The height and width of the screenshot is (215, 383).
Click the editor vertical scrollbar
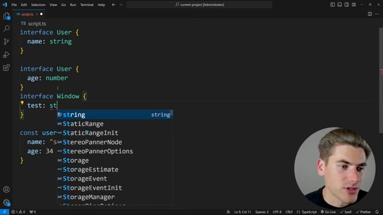pyautogui.click(x=381, y=81)
